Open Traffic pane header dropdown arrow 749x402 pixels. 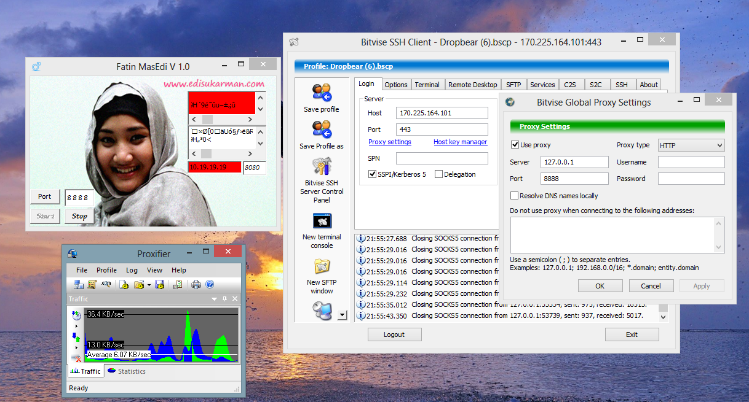pos(214,299)
